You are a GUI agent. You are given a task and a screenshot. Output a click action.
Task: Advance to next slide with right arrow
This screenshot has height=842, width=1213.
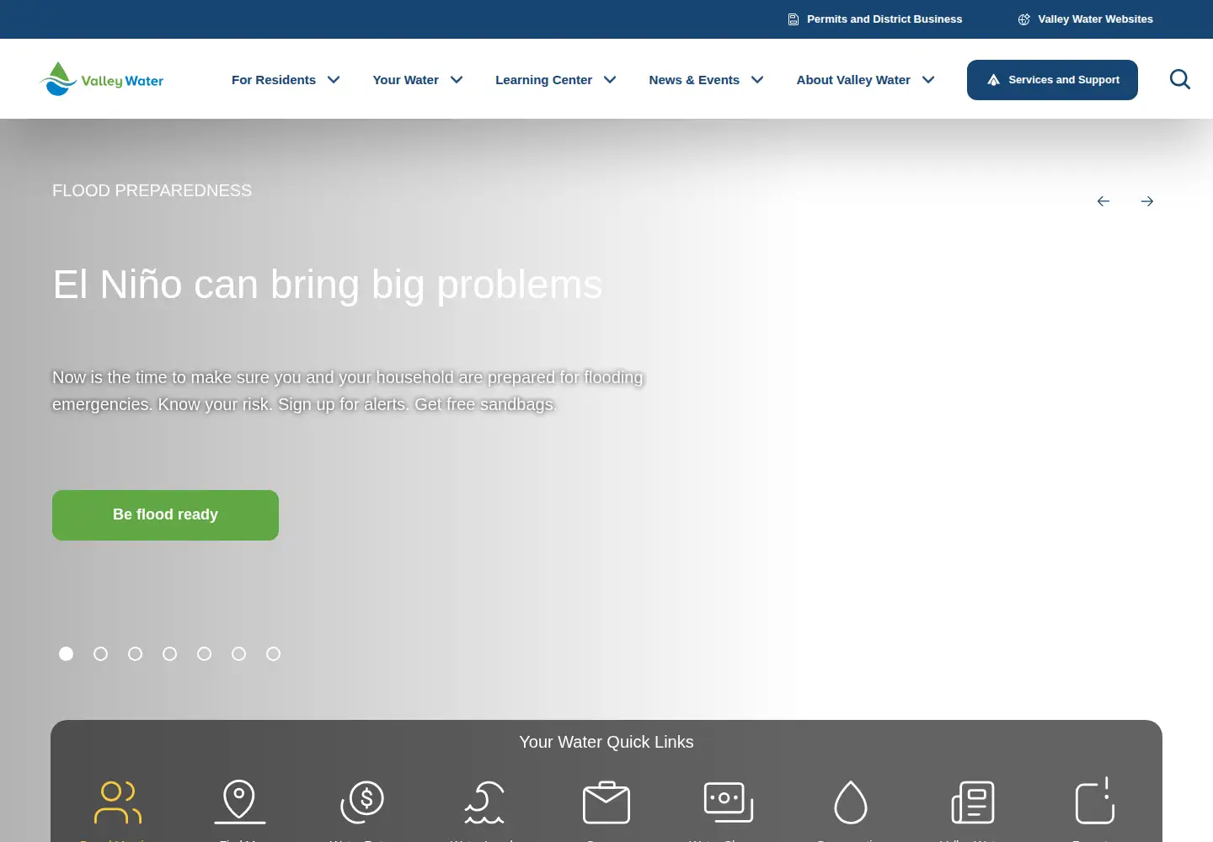(x=1147, y=201)
